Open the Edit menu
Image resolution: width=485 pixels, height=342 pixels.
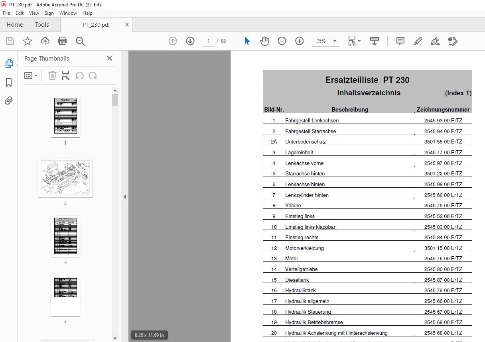(x=20, y=13)
